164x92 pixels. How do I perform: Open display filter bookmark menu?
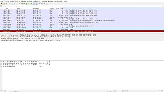click(1, 6)
